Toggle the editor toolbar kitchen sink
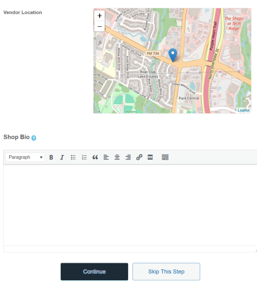This screenshot has width=257, height=292. click(165, 157)
